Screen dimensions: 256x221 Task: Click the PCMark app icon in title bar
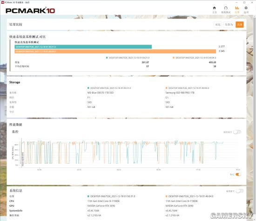click(x=2, y=2)
